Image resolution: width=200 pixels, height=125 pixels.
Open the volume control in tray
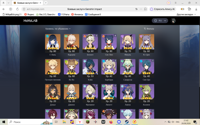tap(173, 122)
